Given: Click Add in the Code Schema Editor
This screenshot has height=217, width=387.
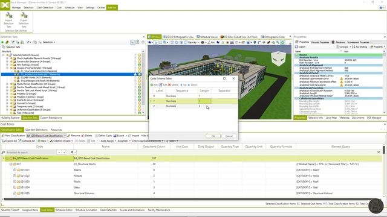Looking at the screenshot, I should (154, 85).
